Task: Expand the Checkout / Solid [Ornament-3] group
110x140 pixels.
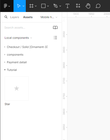Action: [x=26, y=47]
